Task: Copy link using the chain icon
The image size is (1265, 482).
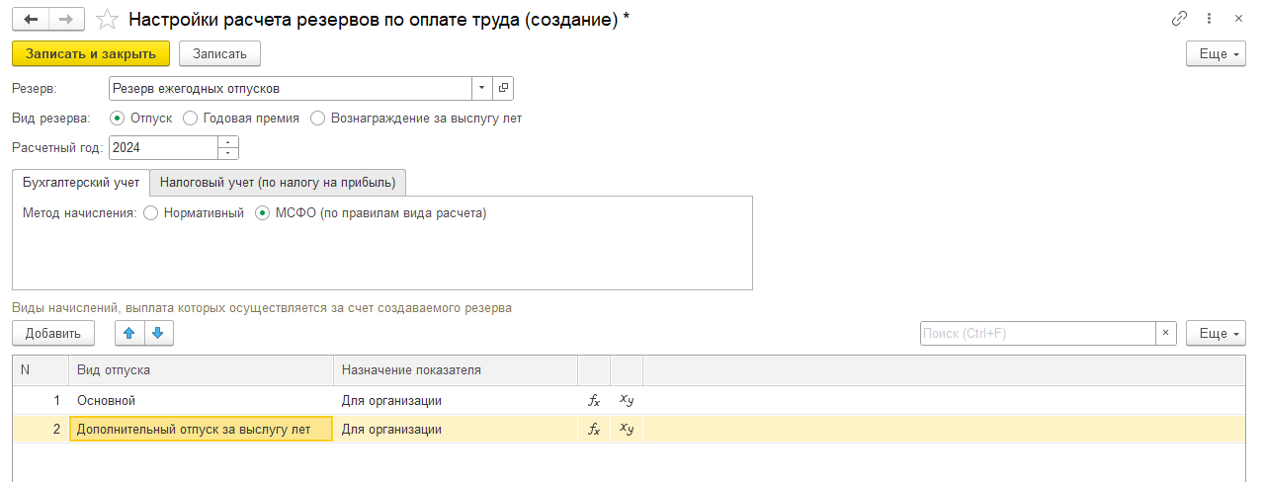Action: pyautogui.click(x=1179, y=19)
